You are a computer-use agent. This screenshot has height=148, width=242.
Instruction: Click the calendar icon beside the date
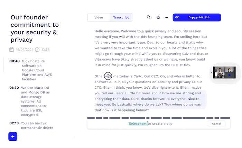click(11, 50)
